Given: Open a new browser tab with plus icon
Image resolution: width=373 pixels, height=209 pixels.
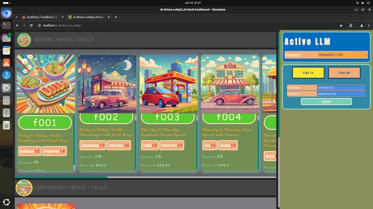Looking at the screenshot, I should click(x=115, y=17).
